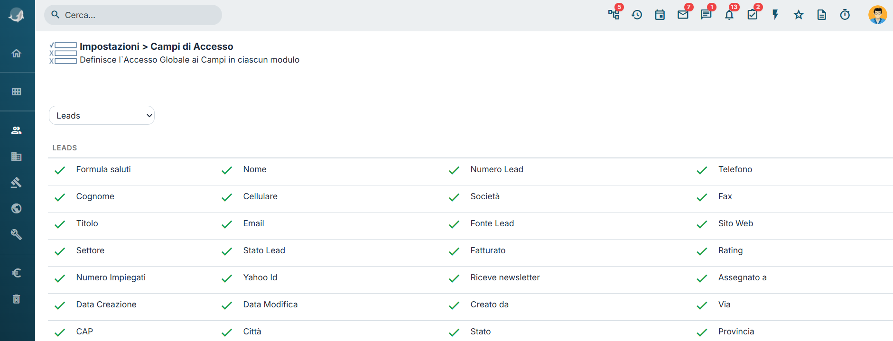Open the company building icon in the sidebar
The height and width of the screenshot is (341, 893).
tap(17, 156)
